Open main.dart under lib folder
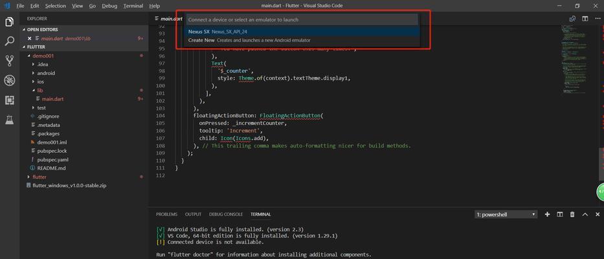The height and width of the screenshot is (259, 604). 53,99
